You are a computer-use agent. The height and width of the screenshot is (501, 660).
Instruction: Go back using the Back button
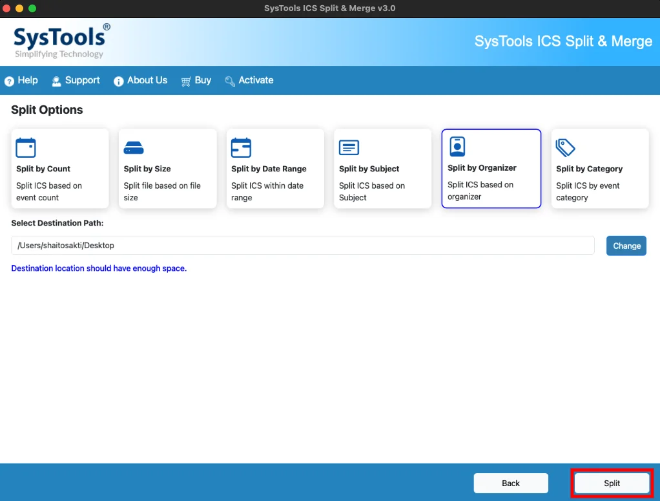click(511, 484)
